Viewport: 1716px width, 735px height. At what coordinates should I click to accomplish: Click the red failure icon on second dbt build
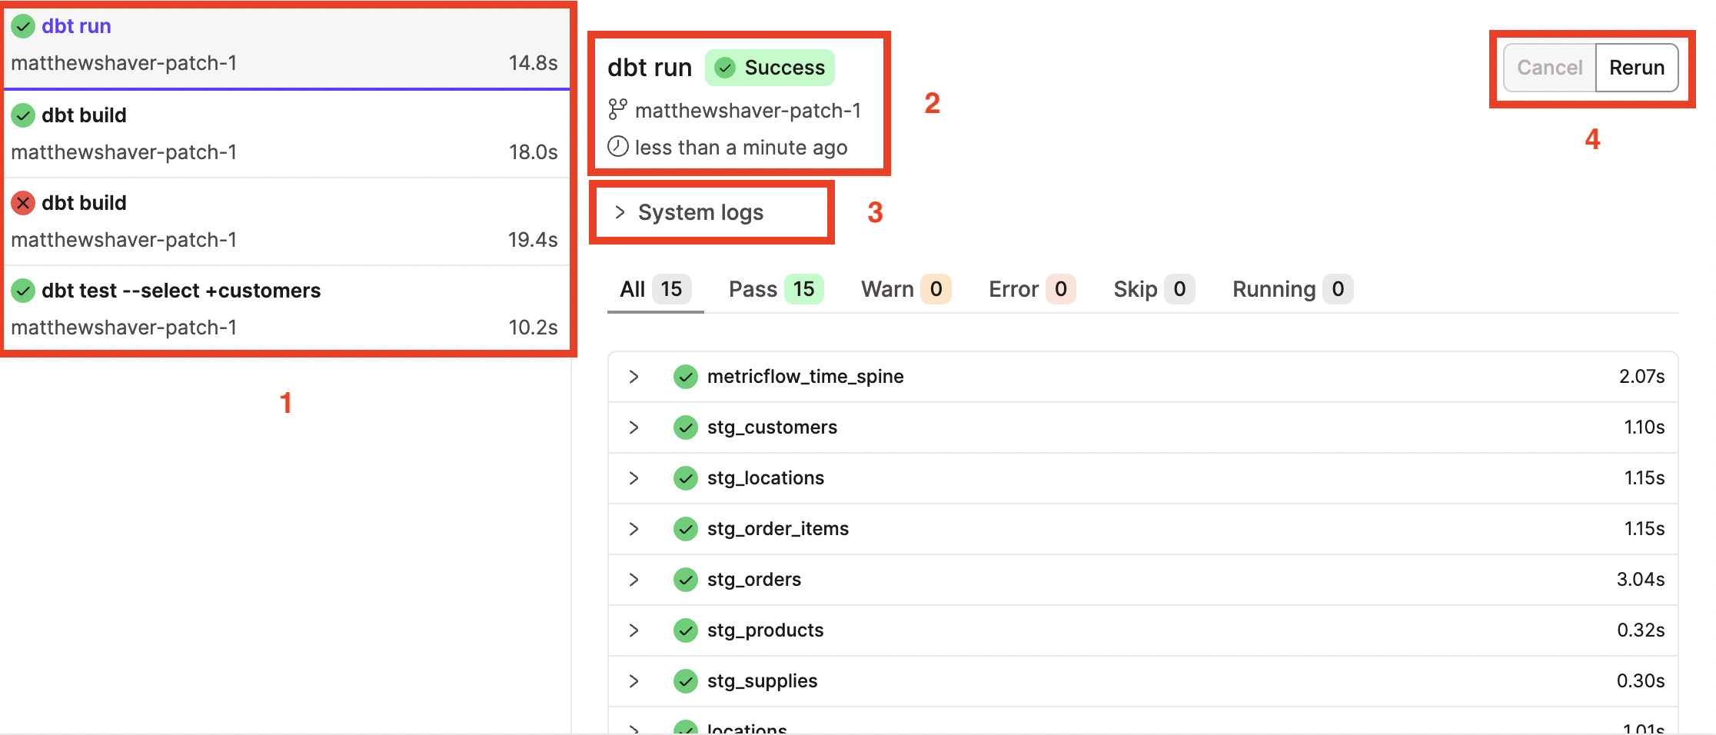22,202
